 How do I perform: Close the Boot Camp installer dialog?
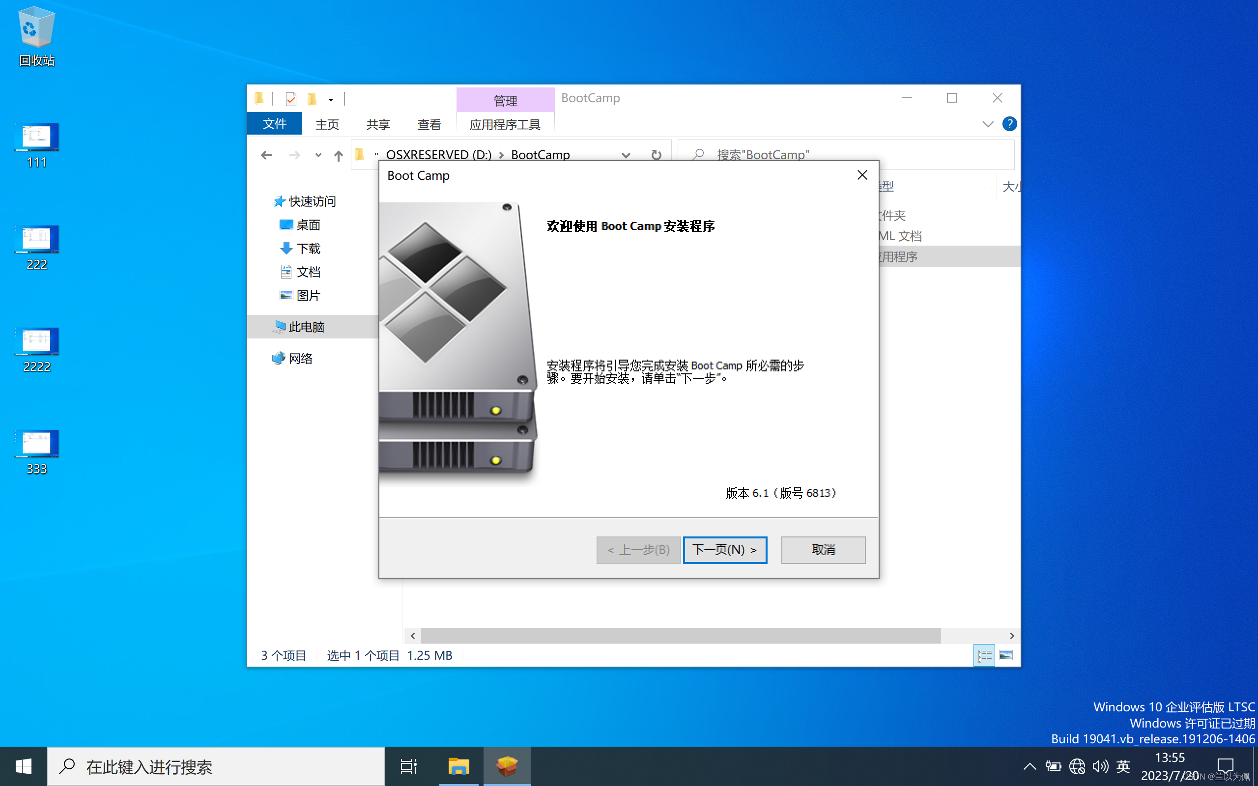[x=862, y=175]
